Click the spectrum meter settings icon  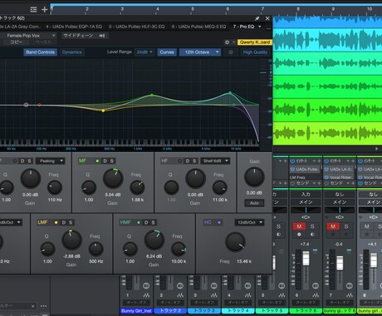coord(231,52)
